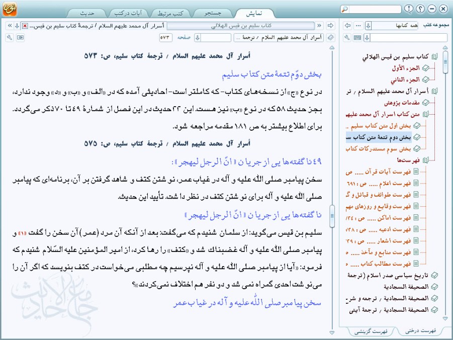453x340 pixels.
Task: Select the highlighted بخش دوم تتمۀ متن item
Action: point(378,138)
